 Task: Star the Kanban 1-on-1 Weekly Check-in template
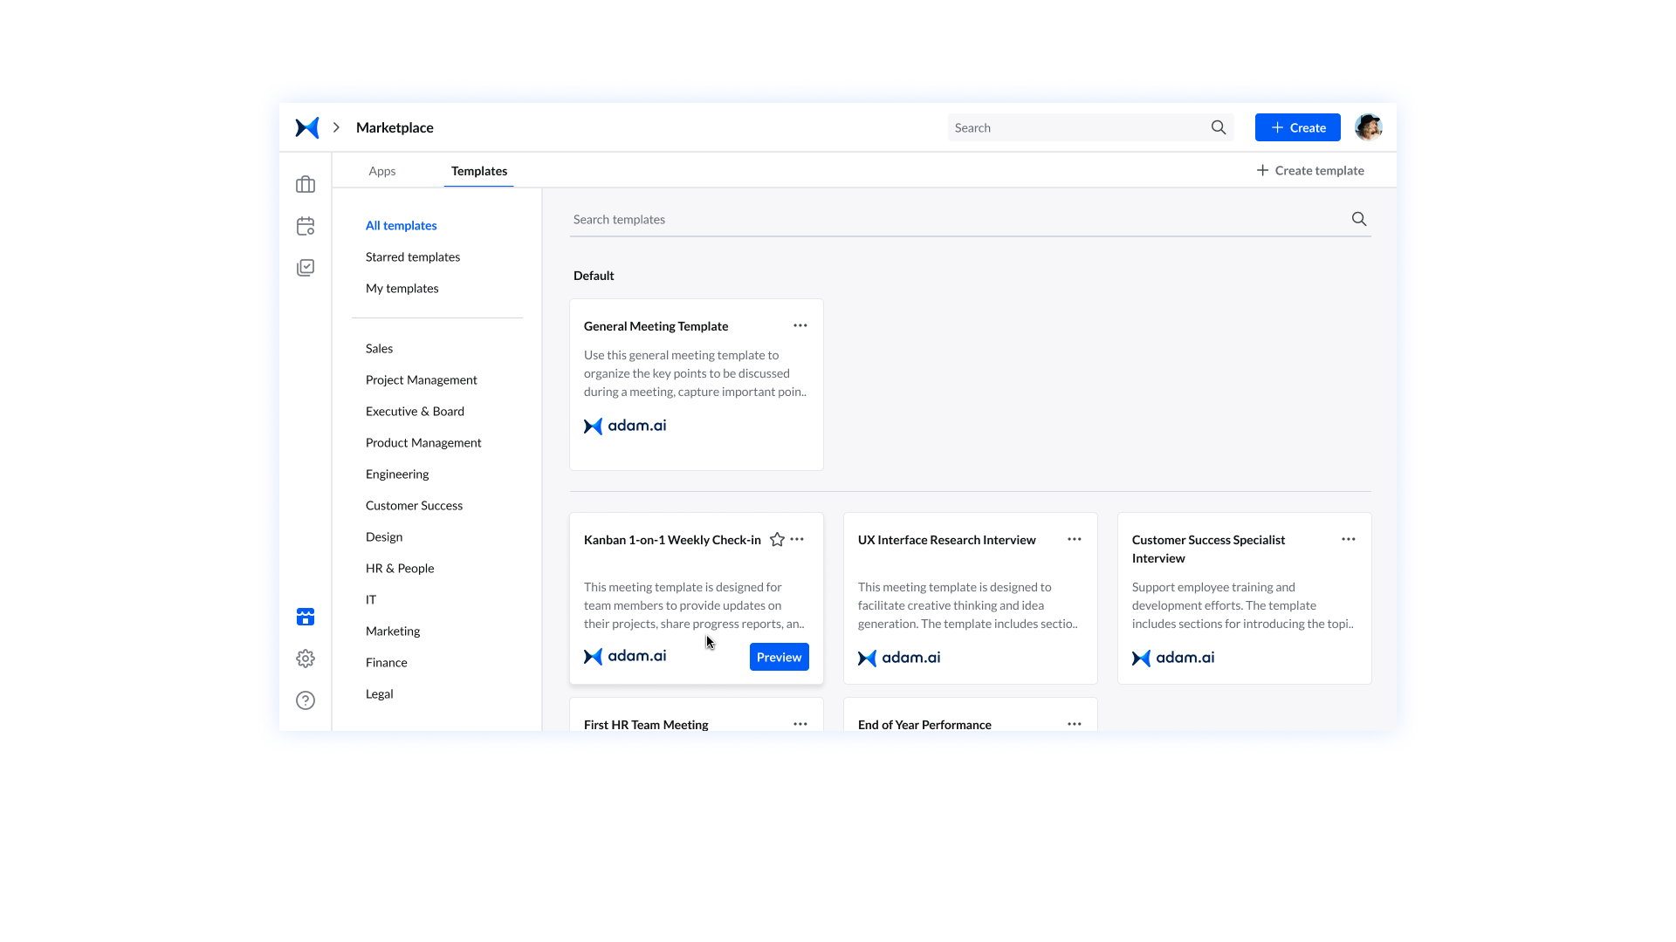tap(776, 540)
